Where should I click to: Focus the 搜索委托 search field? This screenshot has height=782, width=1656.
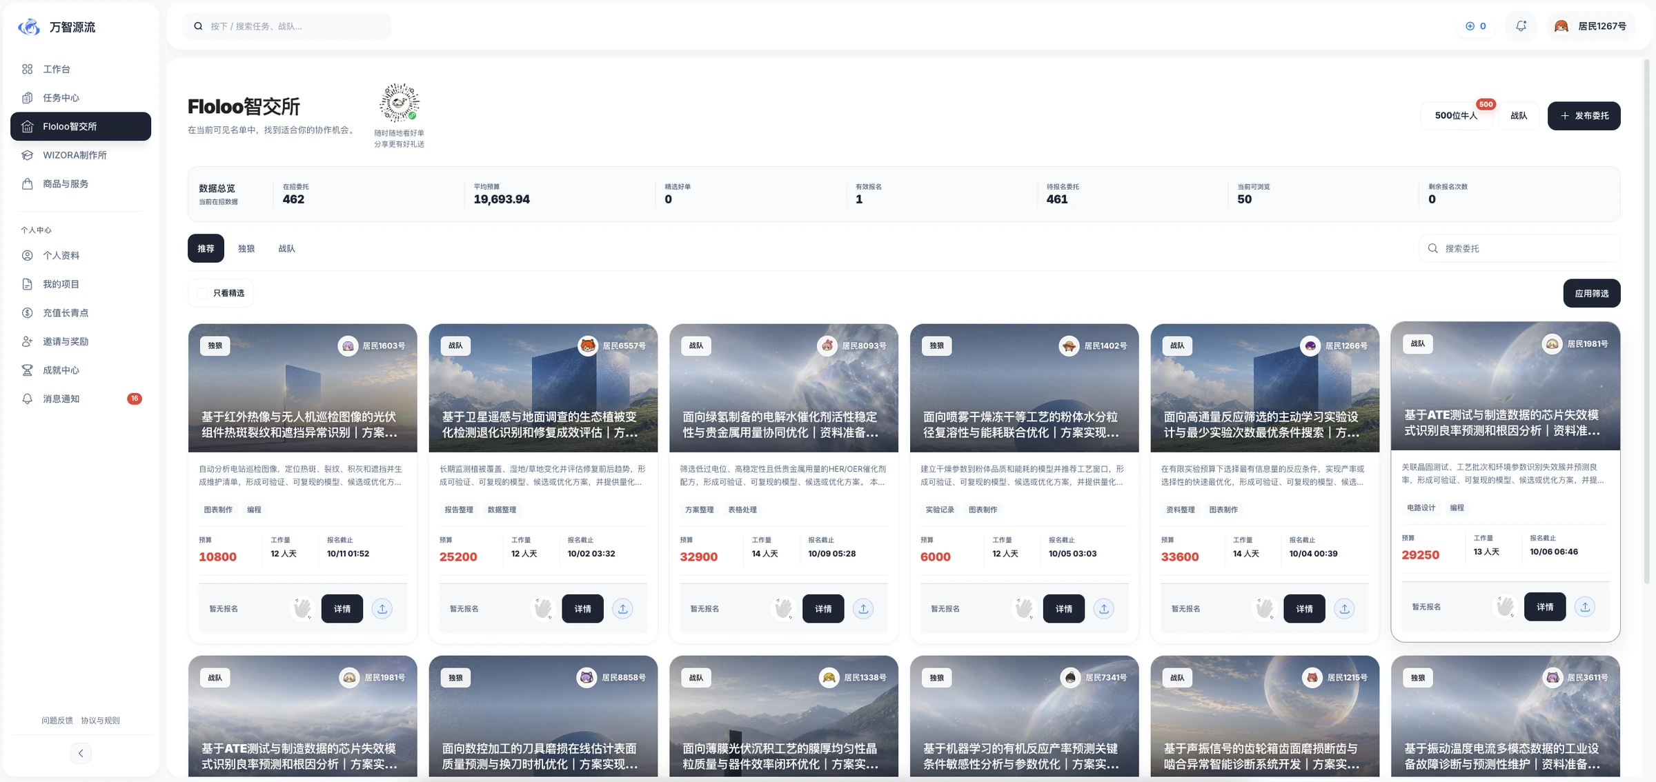(1519, 248)
